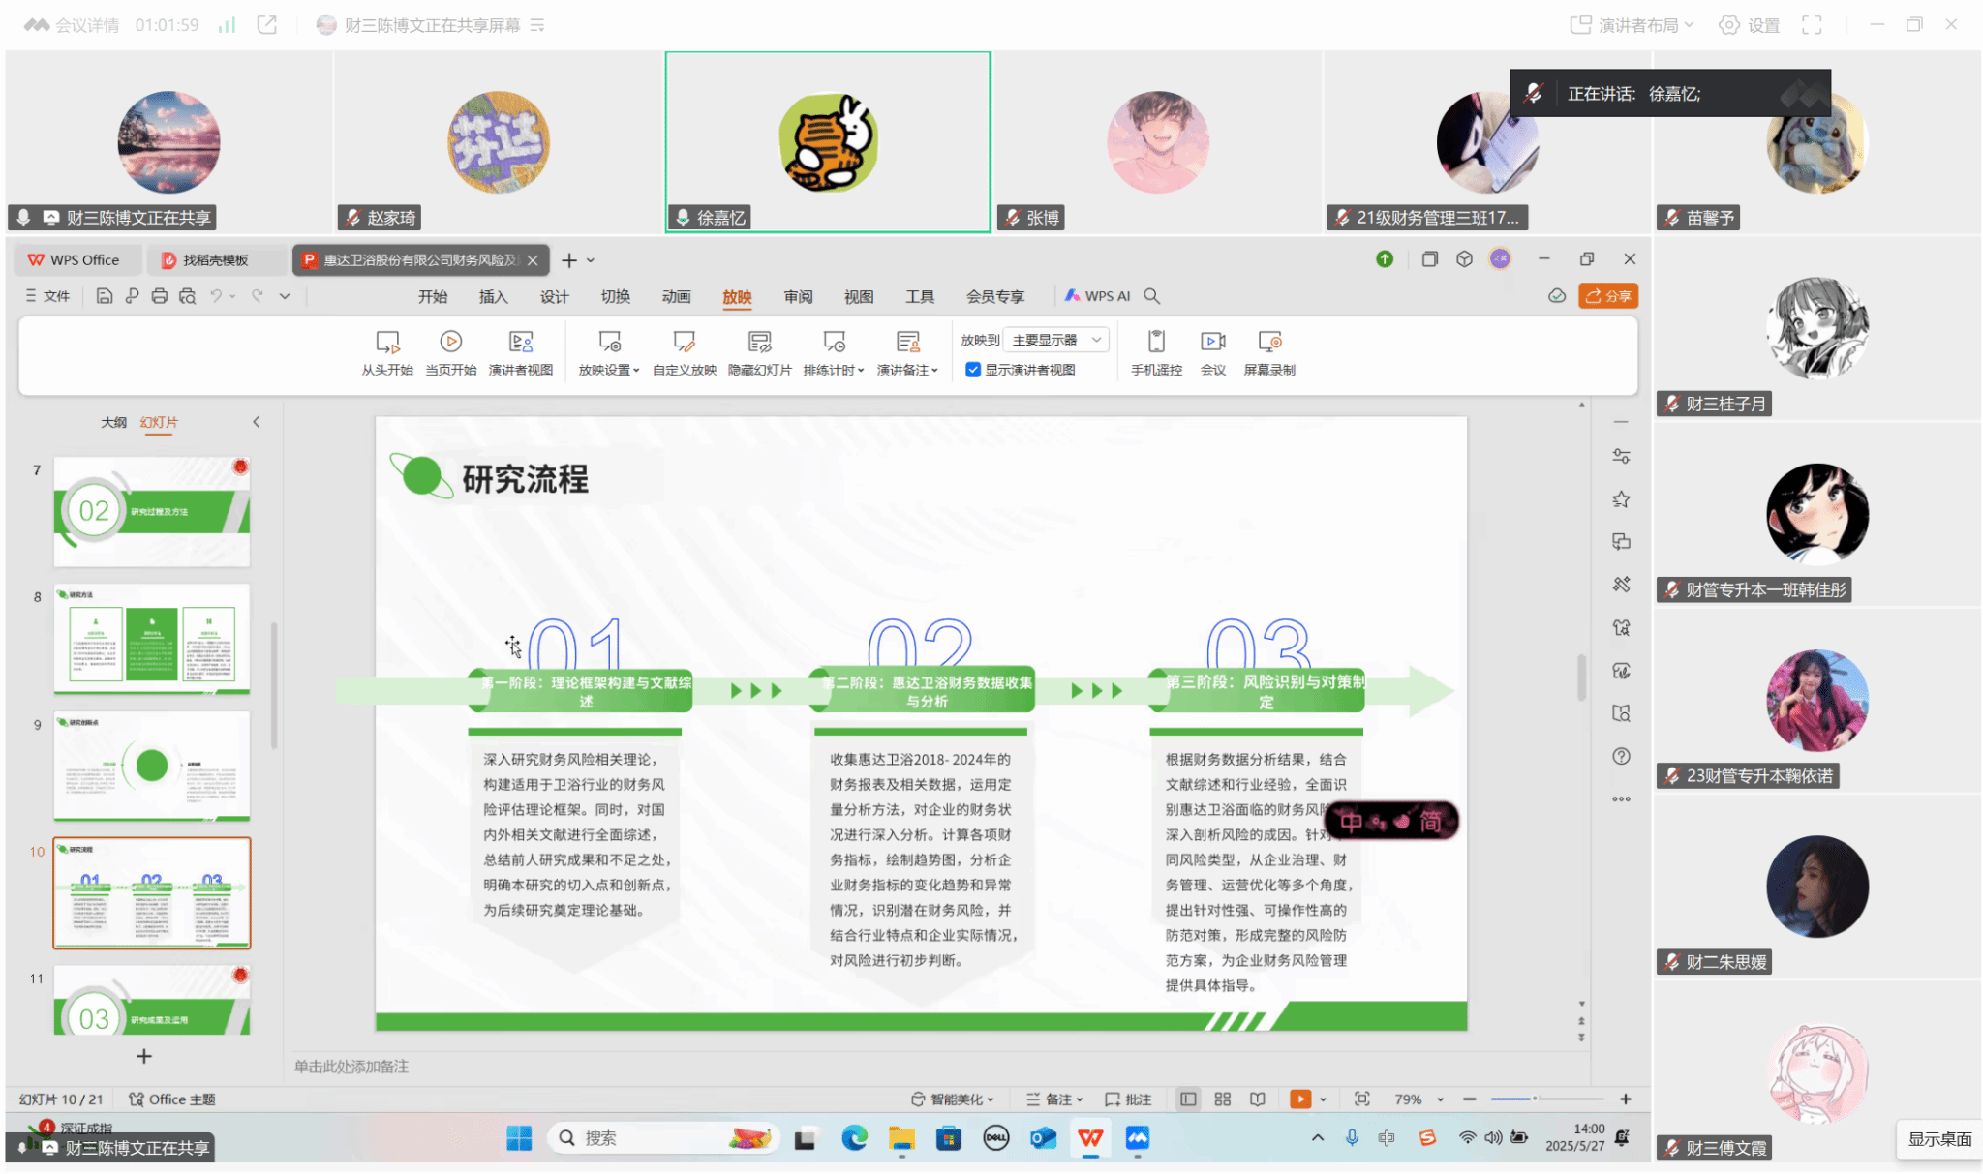
Task: Open the three-dots more in right sidebar
Action: [1621, 799]
